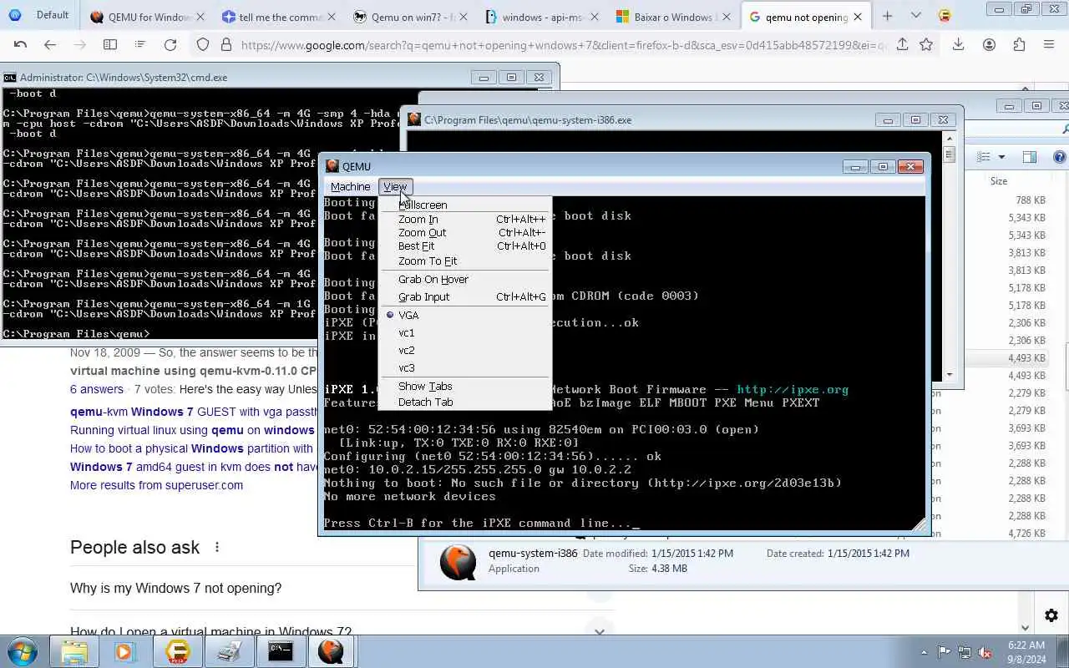Image resolution: width=1069 pixels, height=668 pixels.
Task: Click Google settings gear icon
Action: click(1051, 616)
